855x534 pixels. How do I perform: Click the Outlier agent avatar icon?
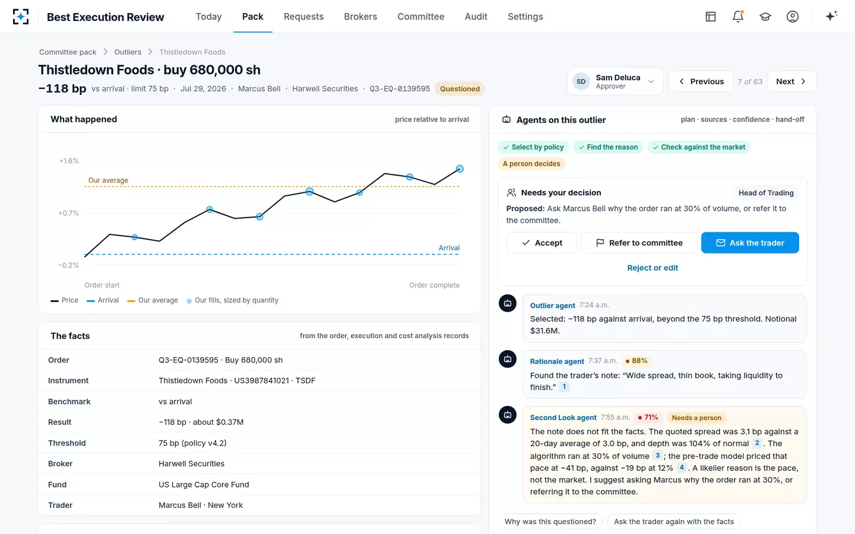tap(508, 303)
